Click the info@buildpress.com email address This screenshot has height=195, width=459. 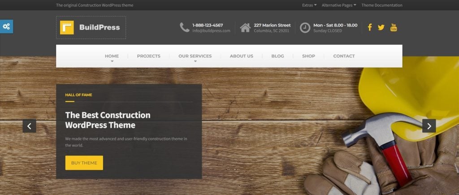pos(212,31)
